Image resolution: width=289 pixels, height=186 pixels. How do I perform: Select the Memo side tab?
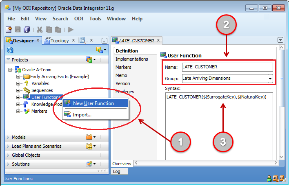[x=121, y=75]
